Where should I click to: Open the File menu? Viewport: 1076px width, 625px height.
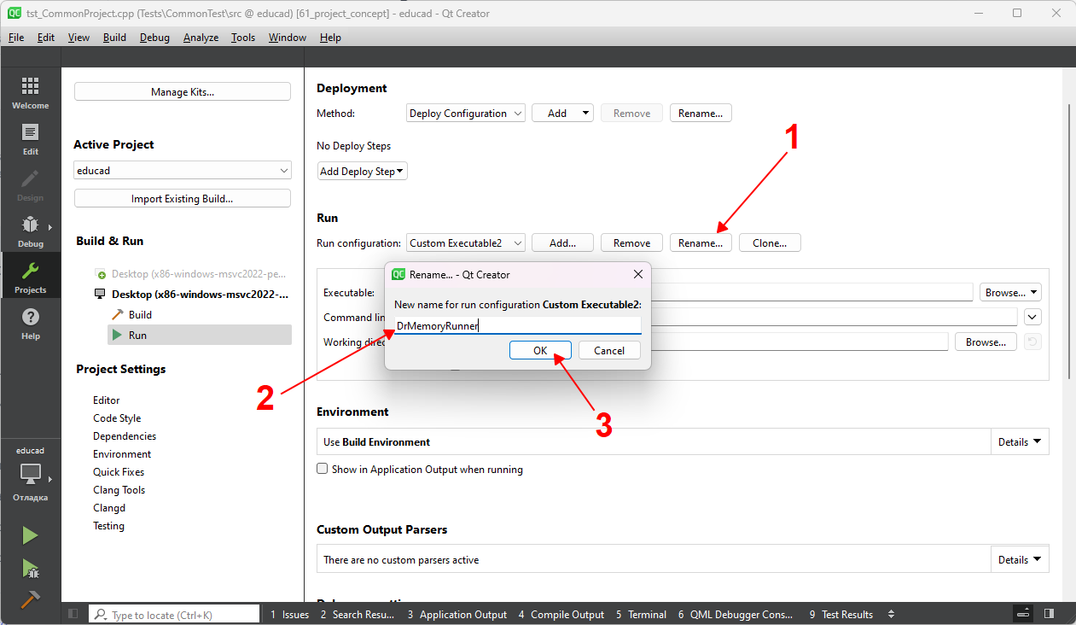16,37
